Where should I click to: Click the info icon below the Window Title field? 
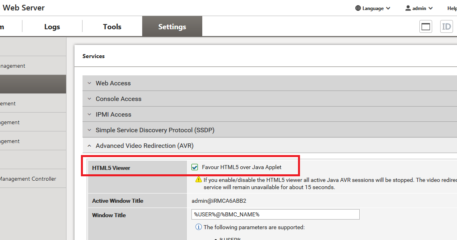(x=198, y=227)
